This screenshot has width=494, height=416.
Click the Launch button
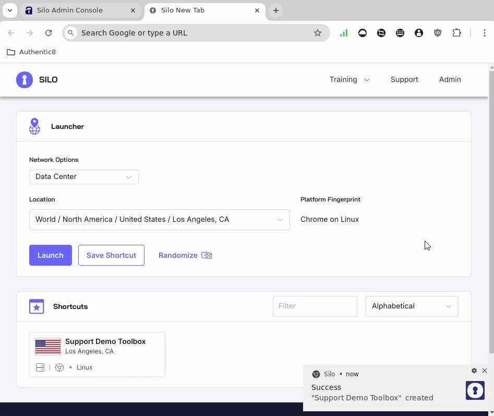tap(51, 255)
